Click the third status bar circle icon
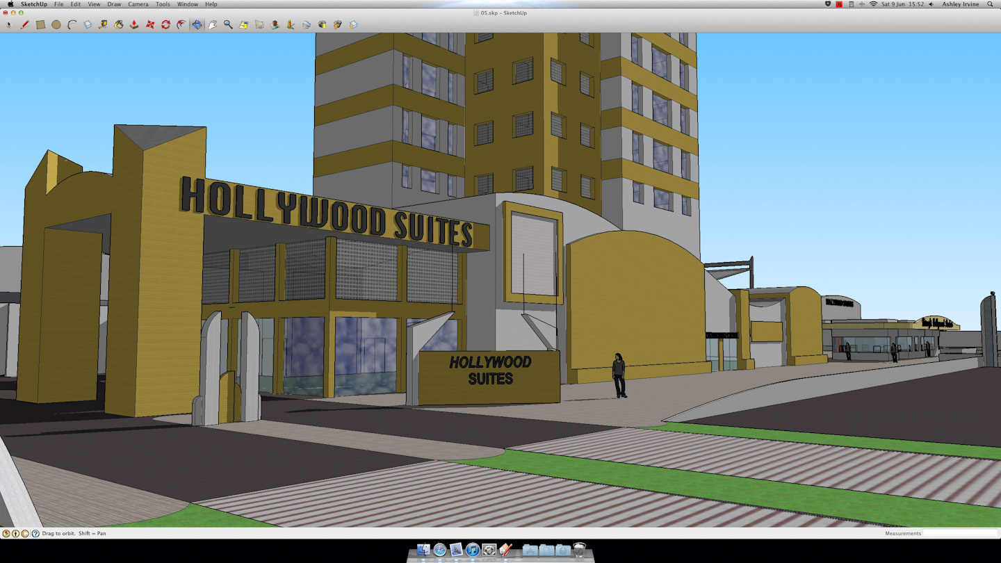Screen dimensions: 1001x563 25,534
